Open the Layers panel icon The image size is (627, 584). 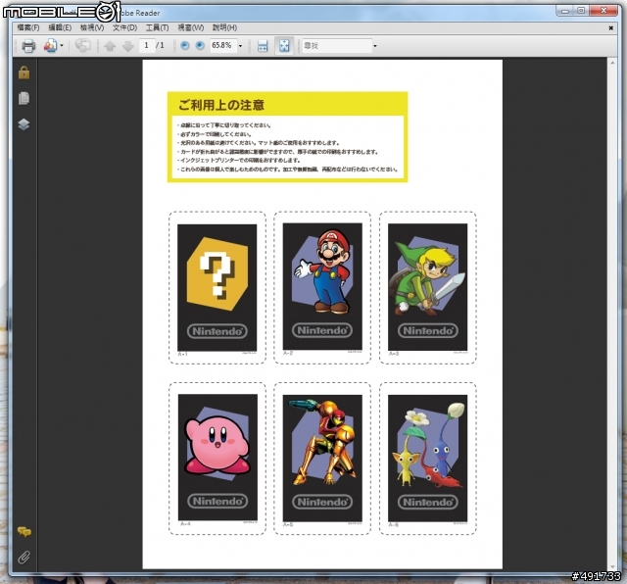[x=24, y=124]
